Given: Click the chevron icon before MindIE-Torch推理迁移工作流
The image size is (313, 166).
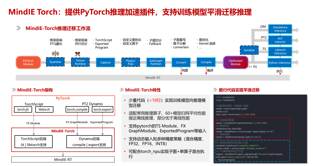Looking at the screenshot, I should 18,28.
